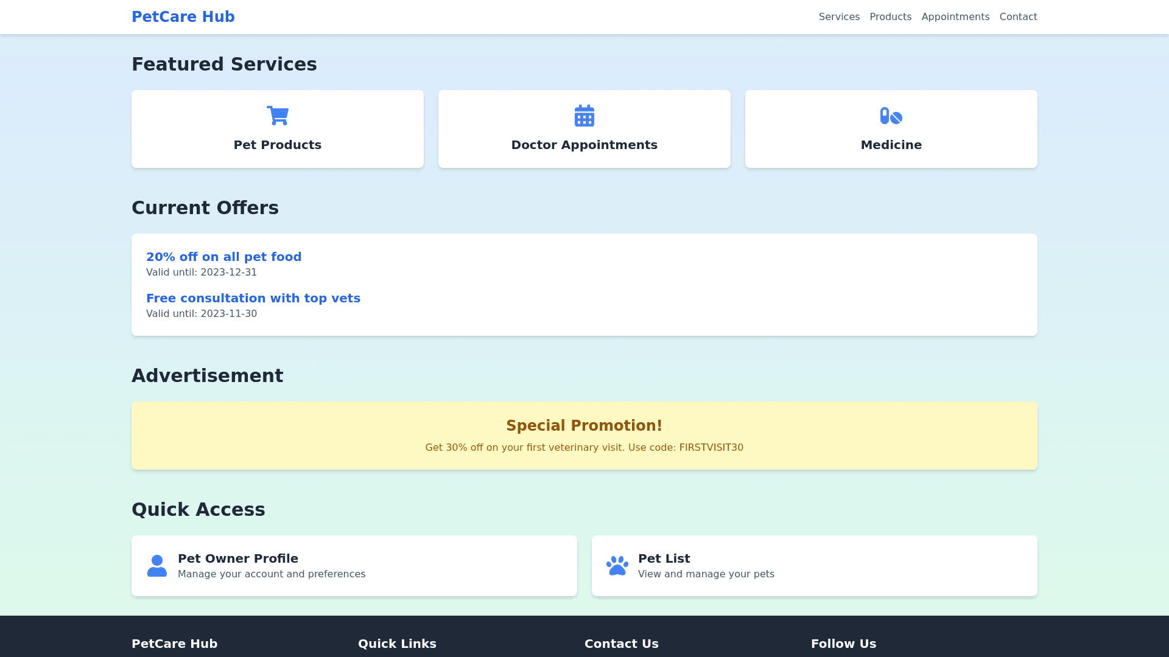Open Appointments from the top navigation
Screen dimensions: 1169x657
coord(955,17)
